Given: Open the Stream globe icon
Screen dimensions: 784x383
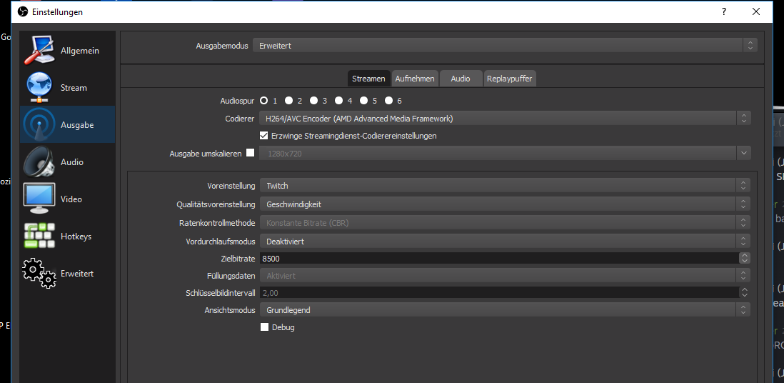Looking at the screenshot, I should click(39, 88).
